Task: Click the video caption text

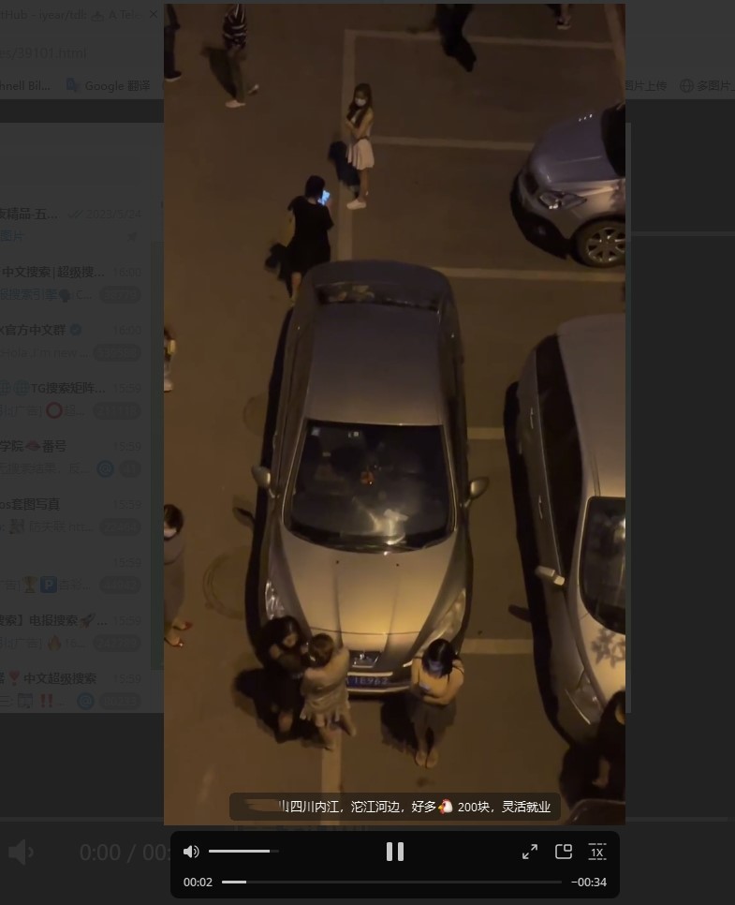Action: click(x=417, y=807)
